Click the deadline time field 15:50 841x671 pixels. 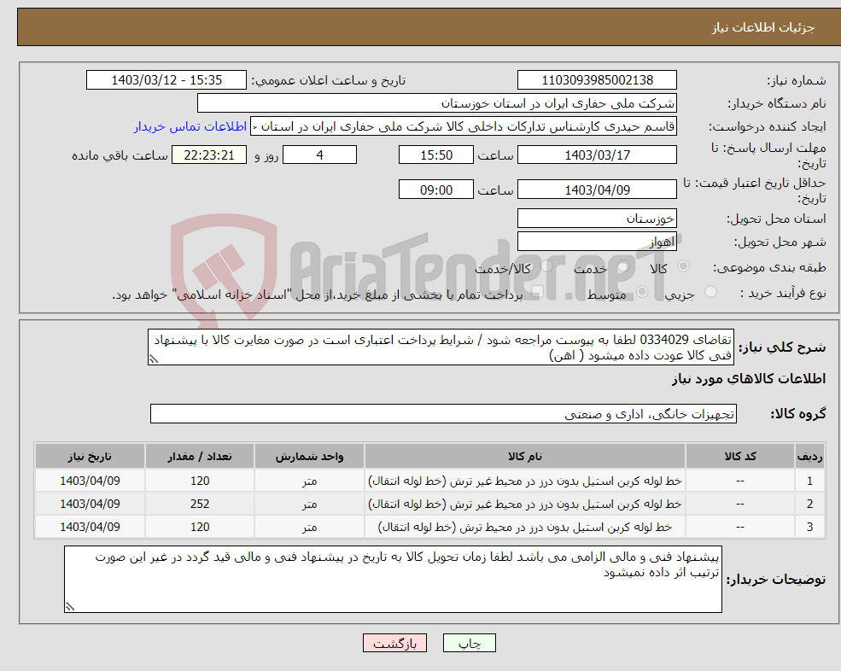pos(436,155)
